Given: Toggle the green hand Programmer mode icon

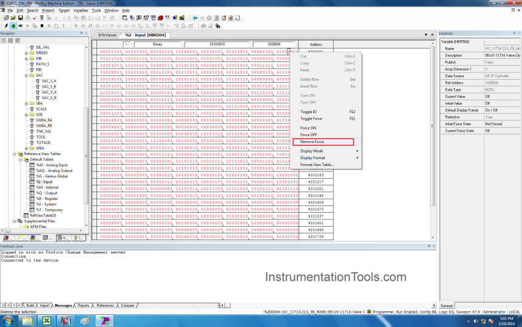Looking at the screenshot, I should (x=13, y=26).
